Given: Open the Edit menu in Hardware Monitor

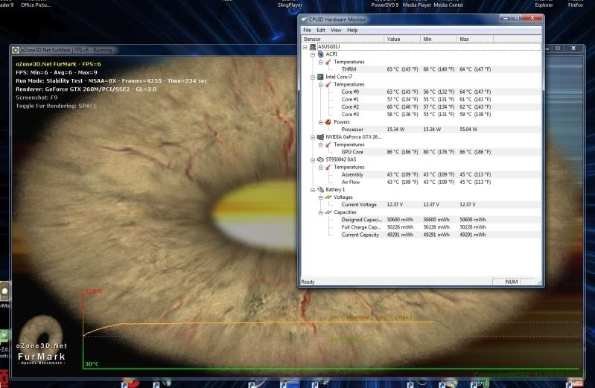Looking at the screenshot, I should (x=321, y=30).
